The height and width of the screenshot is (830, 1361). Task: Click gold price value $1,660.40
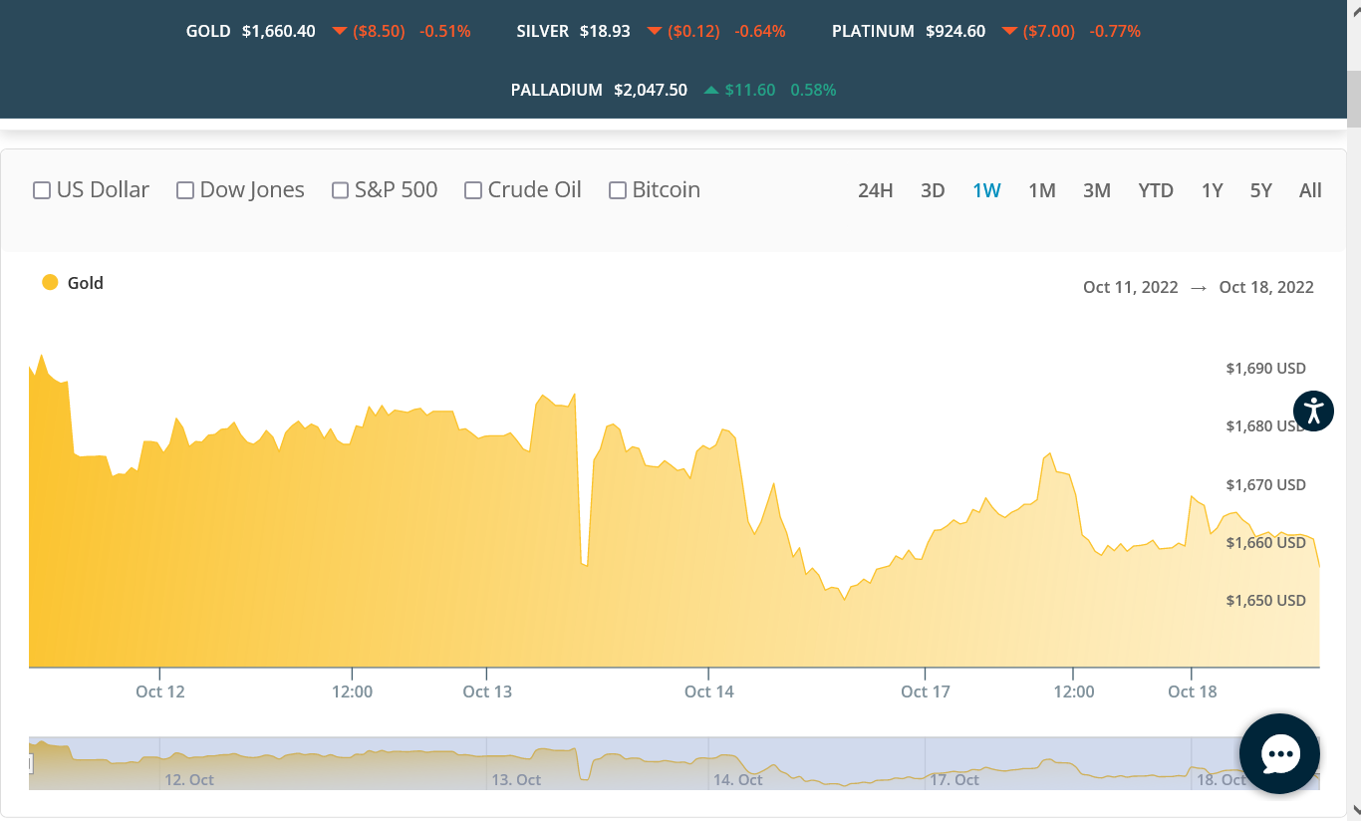click(x=279, y=32)
